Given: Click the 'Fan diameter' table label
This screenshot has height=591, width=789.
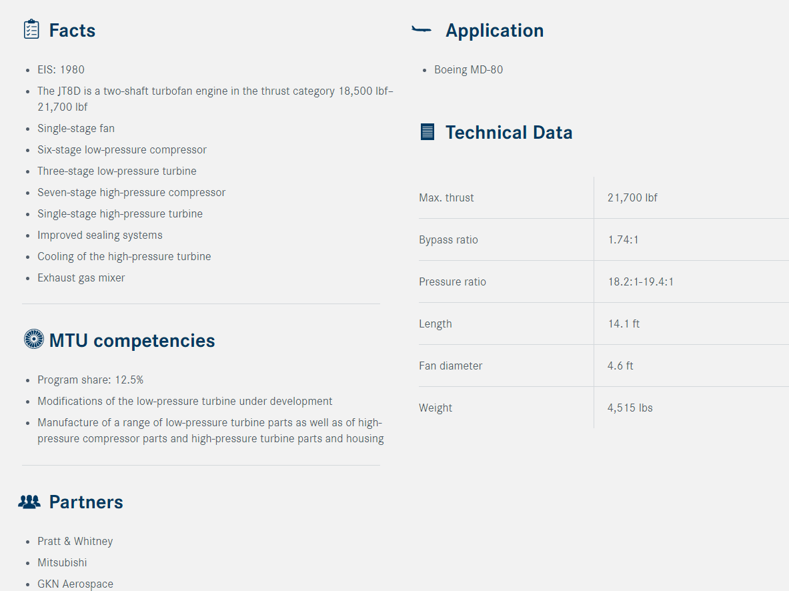Looking at the screenshot, I should [450, 366].
